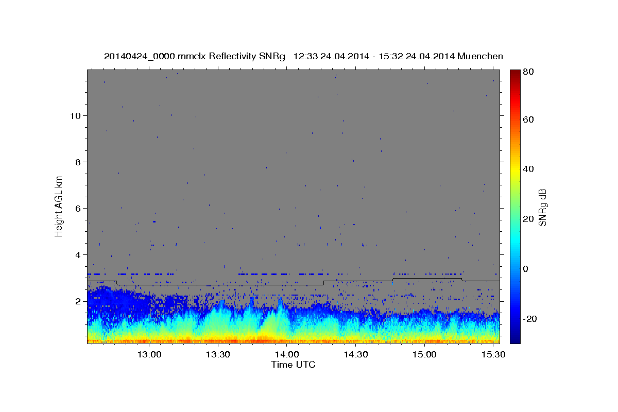Select the 'Muenchen' location text in the title

tap(482, 56)
